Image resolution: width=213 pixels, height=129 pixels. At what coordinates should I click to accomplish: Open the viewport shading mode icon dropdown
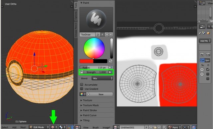click(x=54, y=127)
